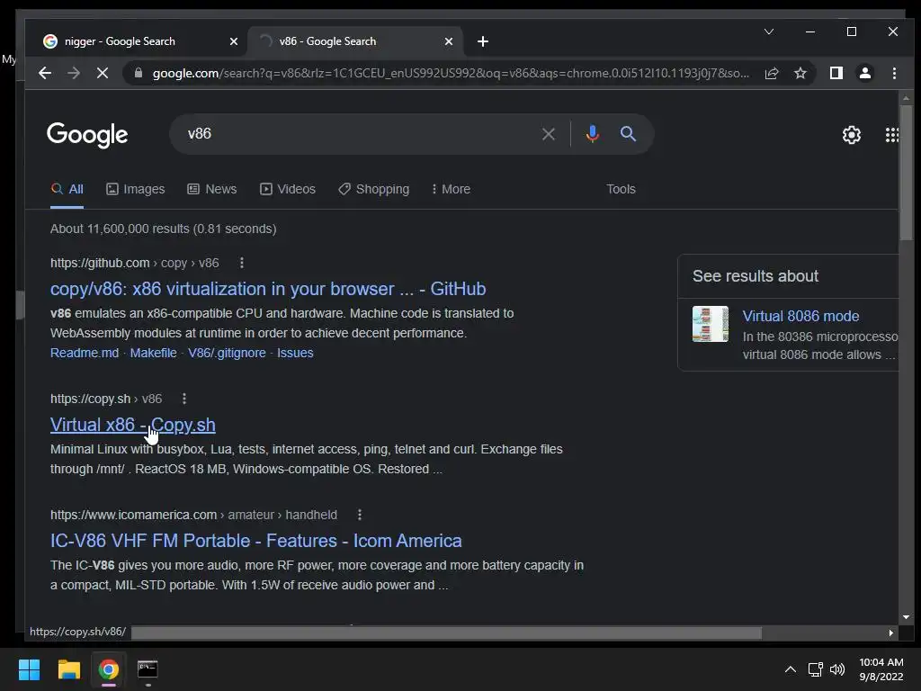Open the Makefile sitelink
921x691 pixels.
click(153, 353)
